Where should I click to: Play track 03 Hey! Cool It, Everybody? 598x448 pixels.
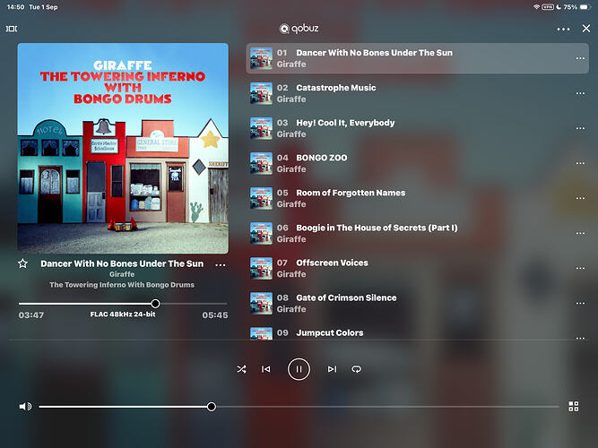point(418,128)
